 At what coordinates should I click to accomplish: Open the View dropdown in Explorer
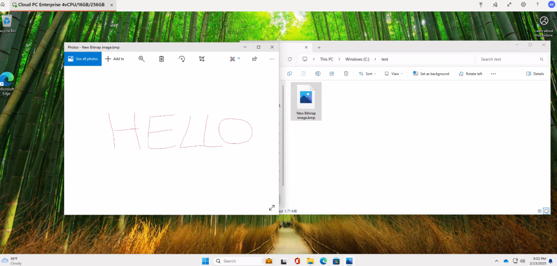pyautogui.click(x=394, y=74)
